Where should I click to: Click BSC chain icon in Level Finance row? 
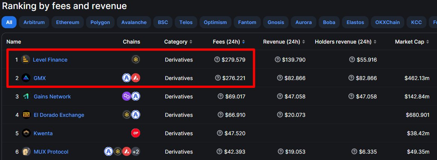136,59
